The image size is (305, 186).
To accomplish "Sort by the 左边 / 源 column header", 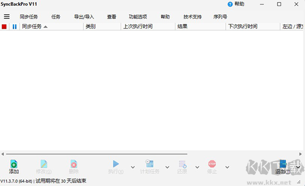I will (292, 26).
